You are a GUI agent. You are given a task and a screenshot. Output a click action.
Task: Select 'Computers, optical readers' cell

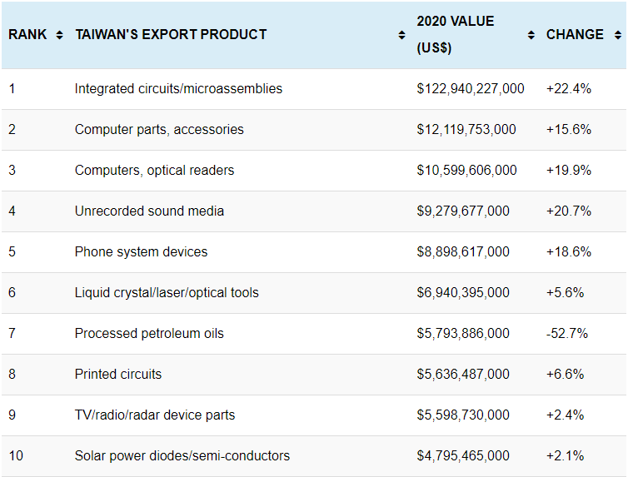[x=154, y=170]
